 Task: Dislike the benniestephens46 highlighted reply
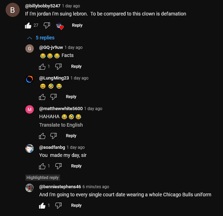click(x=58, y=205)
